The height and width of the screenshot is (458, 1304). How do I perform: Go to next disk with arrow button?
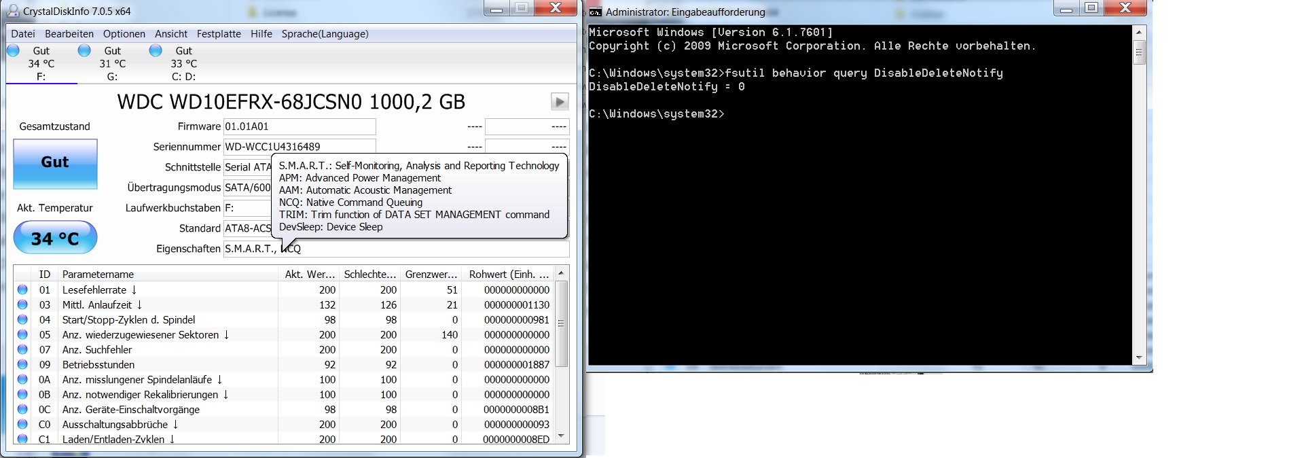click(560, 102)
